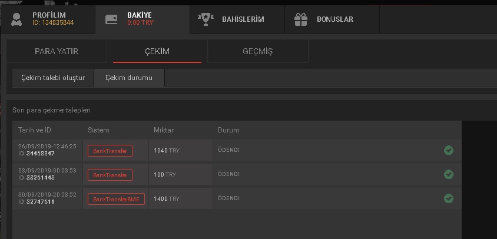Viewport: 497px width, 239px height.
Task: Click the green checkmark for 1040 TRY withdrawal
Action: click(449, 150)
